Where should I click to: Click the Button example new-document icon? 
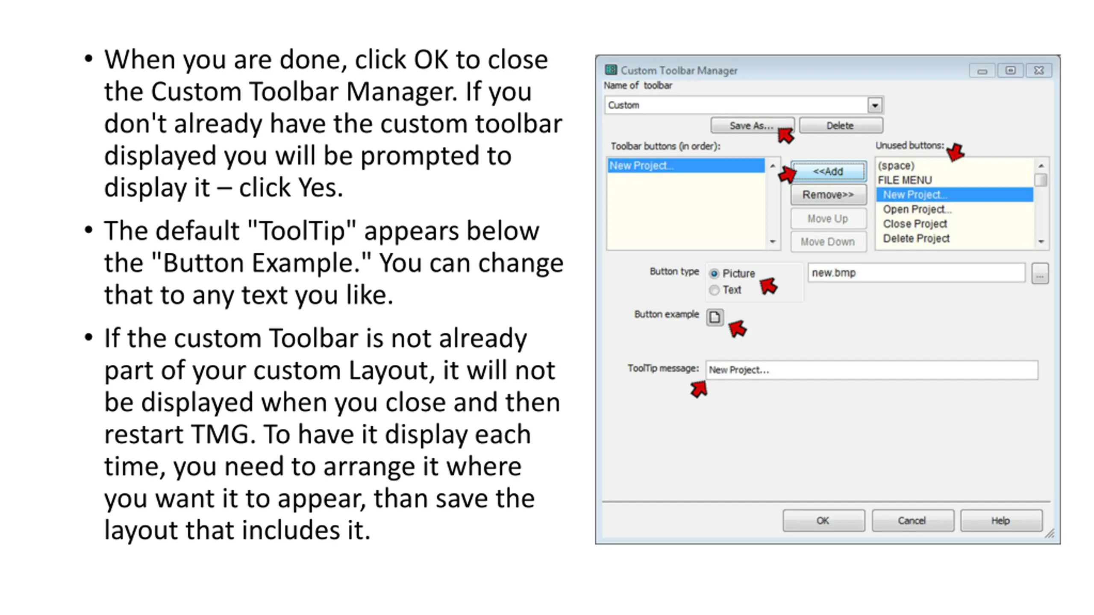click(715, 317)
